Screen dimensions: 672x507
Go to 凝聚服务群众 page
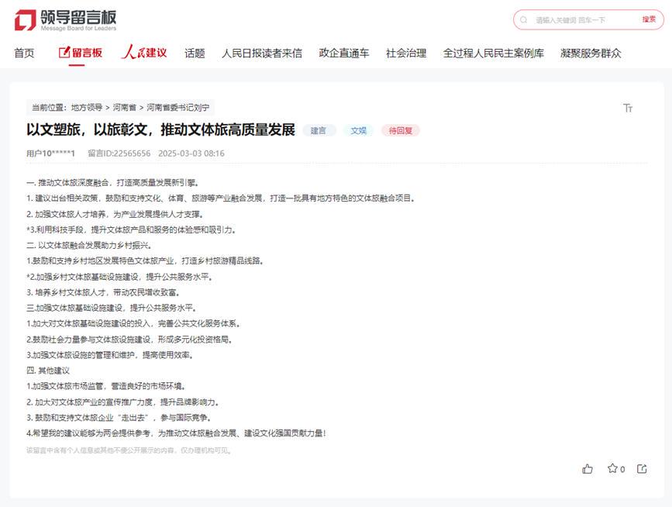coord(591,53)
